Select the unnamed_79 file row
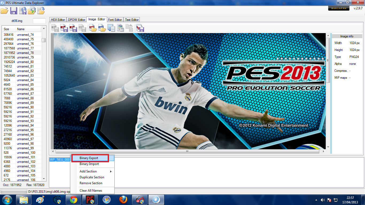The width and height of the screenshot is (365, 205). pyautogui.click(x=22, y=57)
